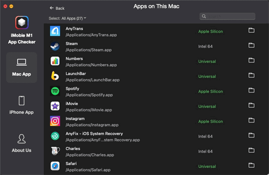Select the /Applications/Spotify.app path
Image resolution: width=269 pixels, height=175 pixels.
[x=89, y=95]
